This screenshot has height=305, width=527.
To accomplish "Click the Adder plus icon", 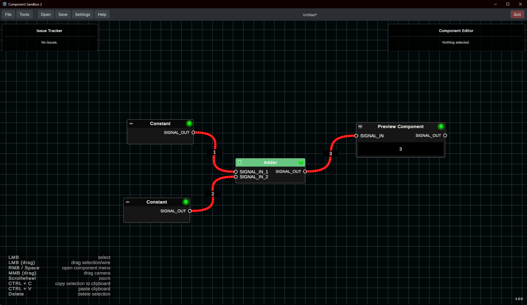I will click(240, 162).
